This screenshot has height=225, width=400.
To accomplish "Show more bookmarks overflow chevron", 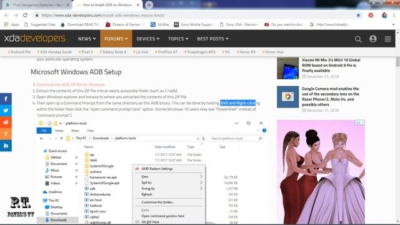I will pos(393,24).
